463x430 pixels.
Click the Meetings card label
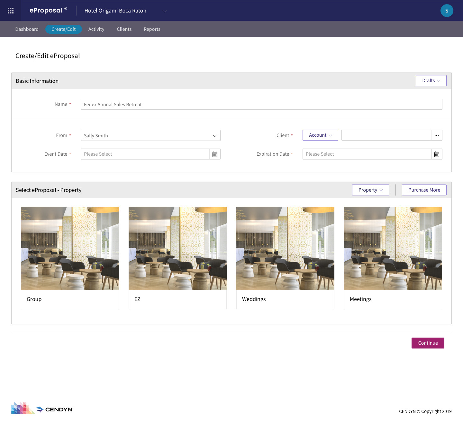point(361,299)
